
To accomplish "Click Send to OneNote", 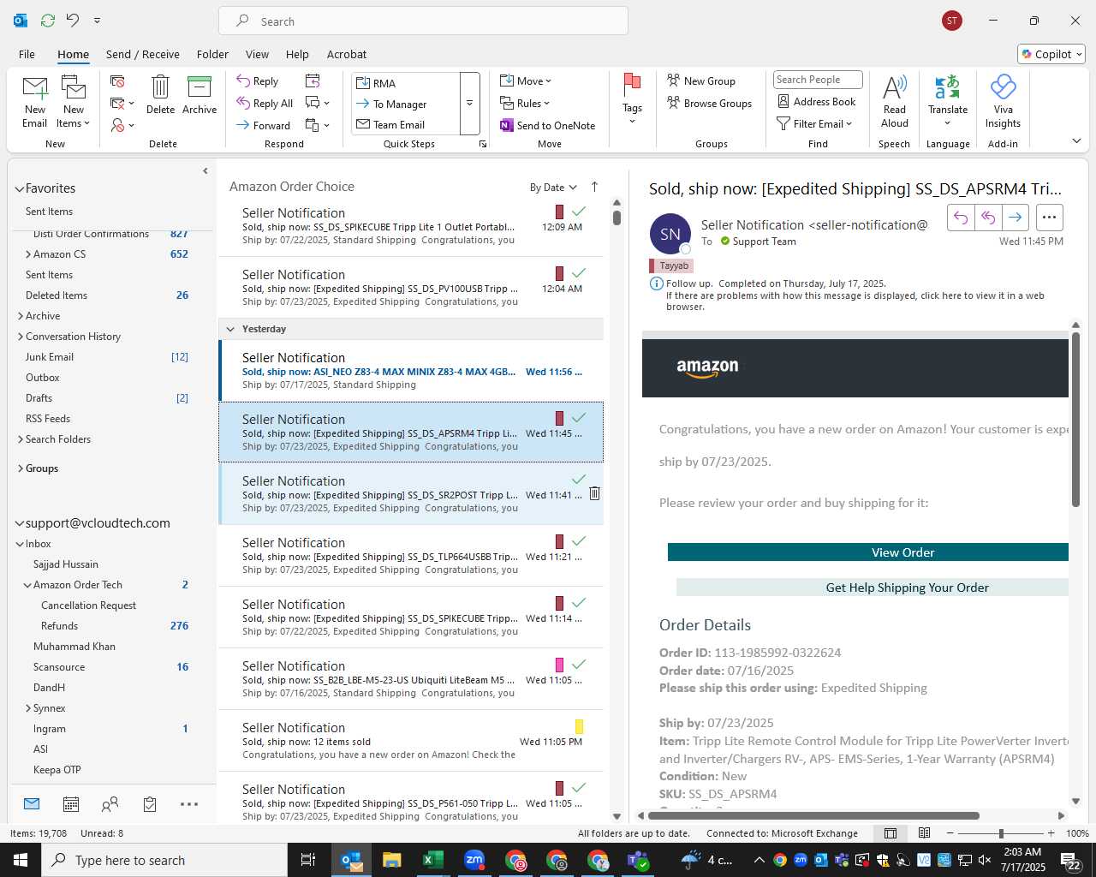I will 548,125.
